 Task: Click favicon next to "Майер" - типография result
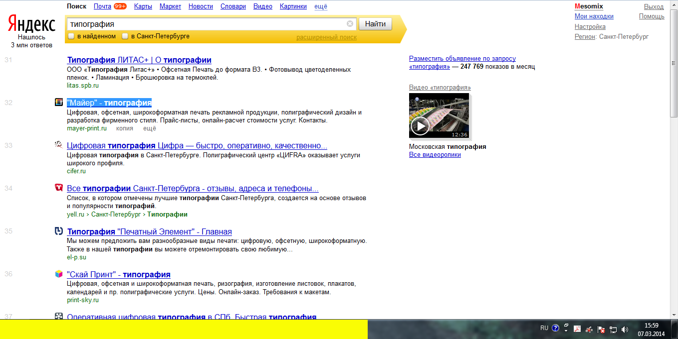[x=59, y=102]
